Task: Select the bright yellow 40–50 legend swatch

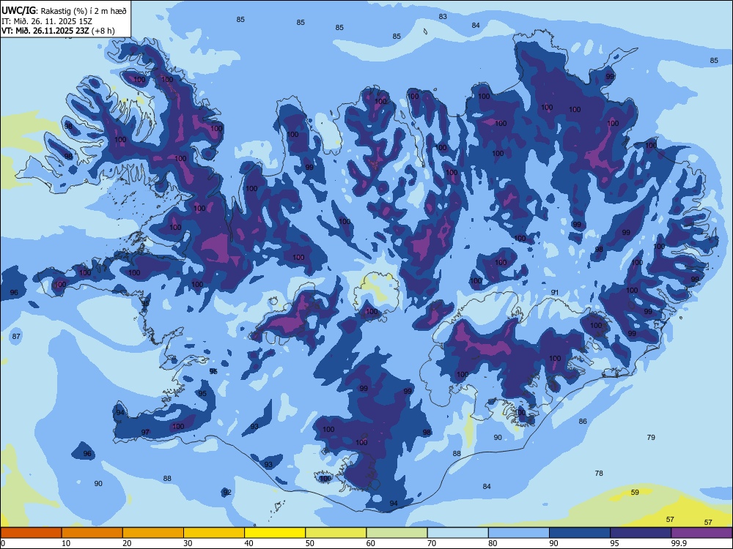Action: click(x=275, y=533)
